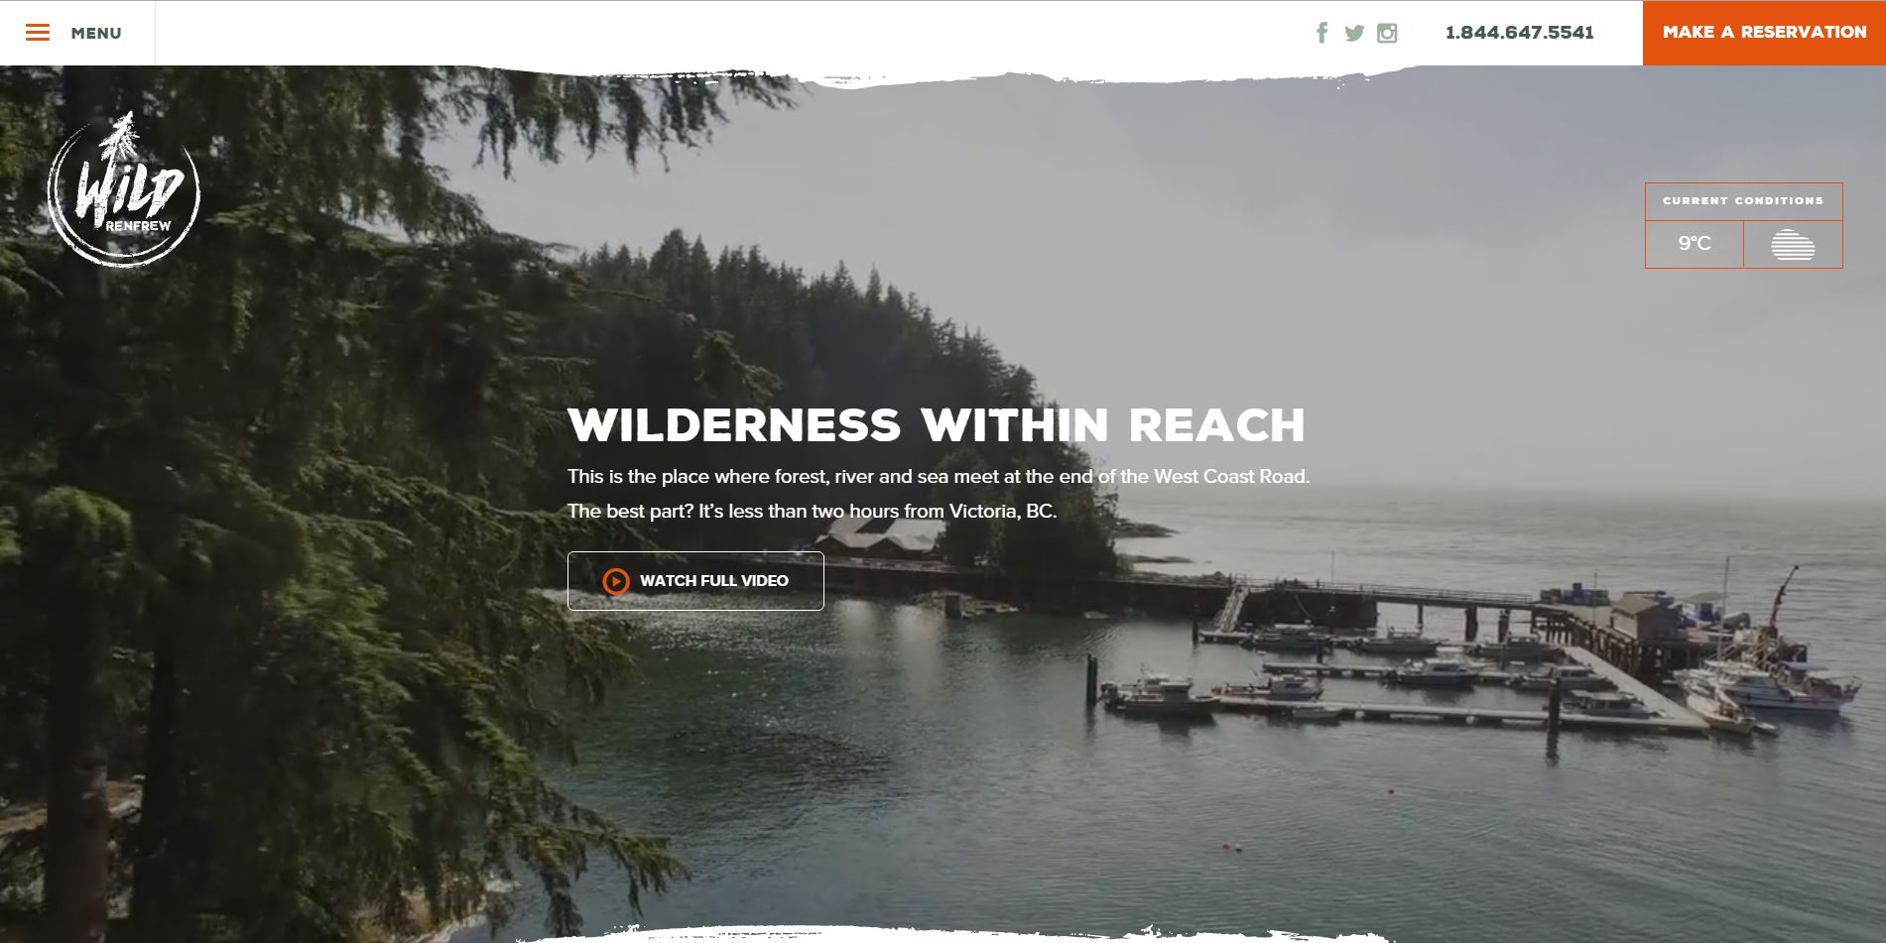Click the RENFREW text in the logo
Screen dimensions: 1886x943
[138, 226]
